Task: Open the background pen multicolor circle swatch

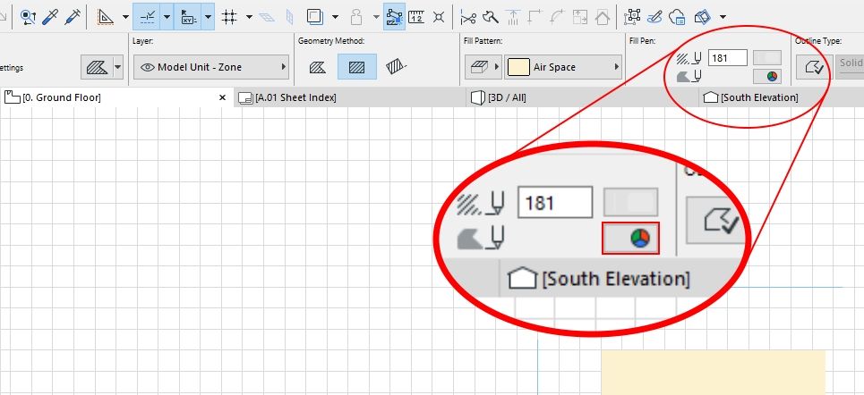Action: click(x=767, y=77)
